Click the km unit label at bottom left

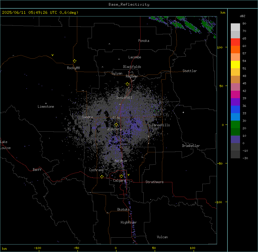pyautogui.click(x=4, y=248)
